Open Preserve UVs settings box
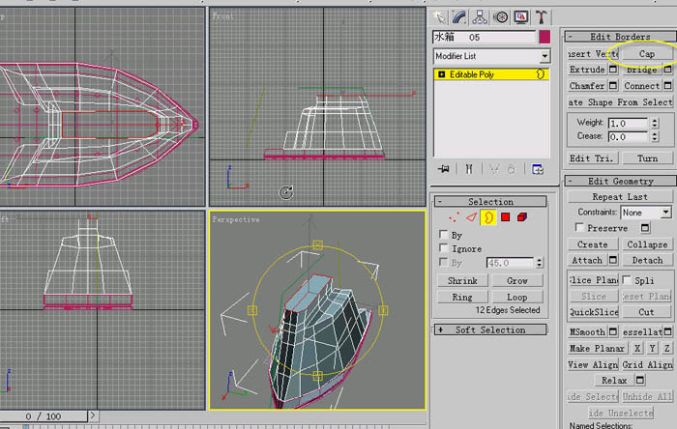 645,227
